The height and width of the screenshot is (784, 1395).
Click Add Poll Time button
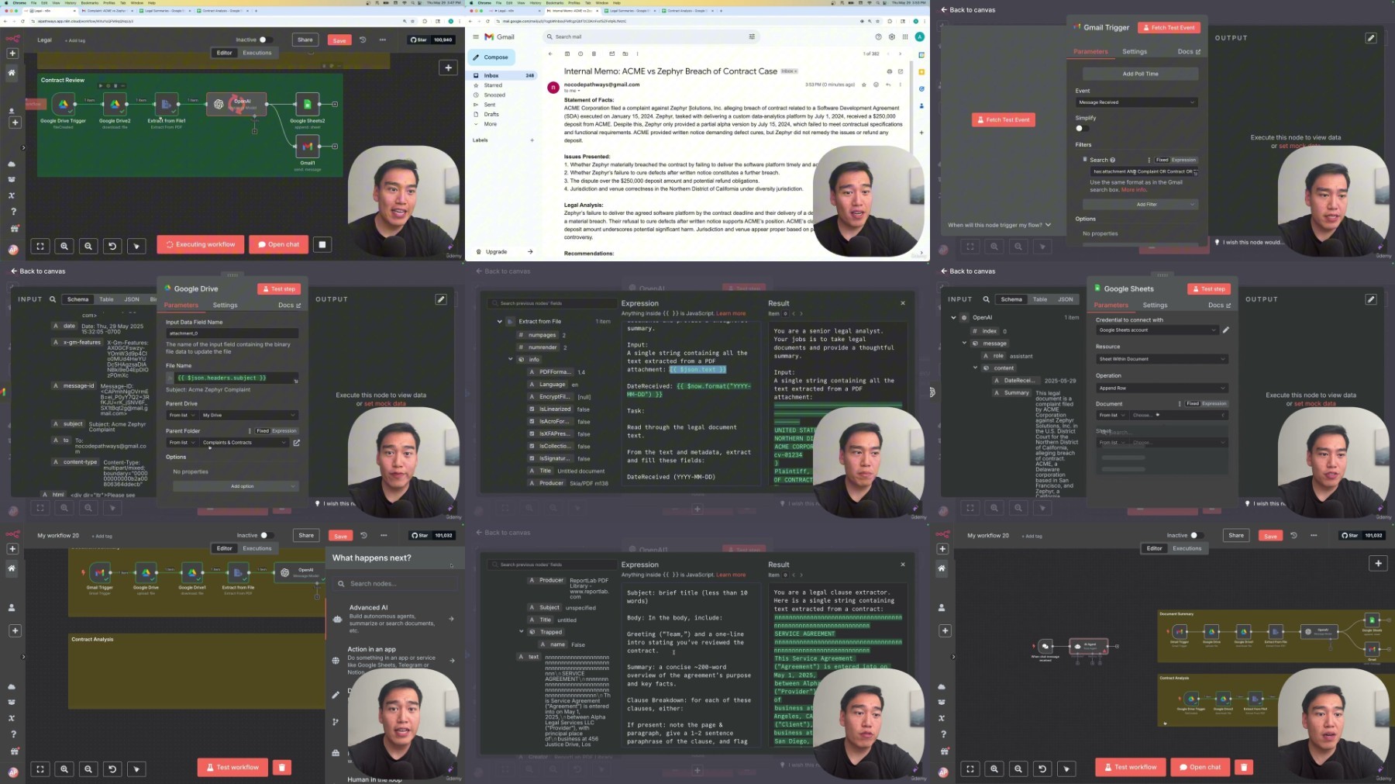[x=1140, y=74]
